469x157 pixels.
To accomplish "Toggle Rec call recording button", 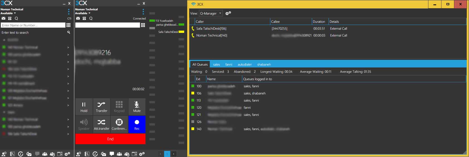I will coord(137,124).
